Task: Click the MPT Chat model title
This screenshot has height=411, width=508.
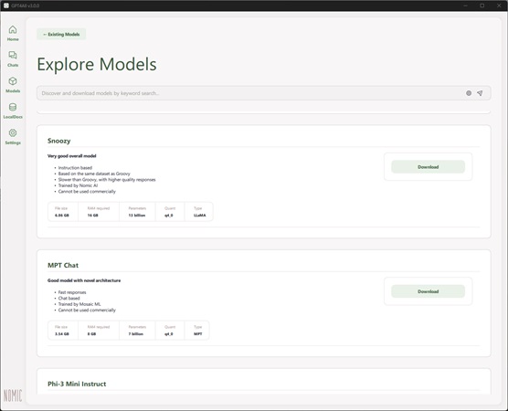Action: 63,265
